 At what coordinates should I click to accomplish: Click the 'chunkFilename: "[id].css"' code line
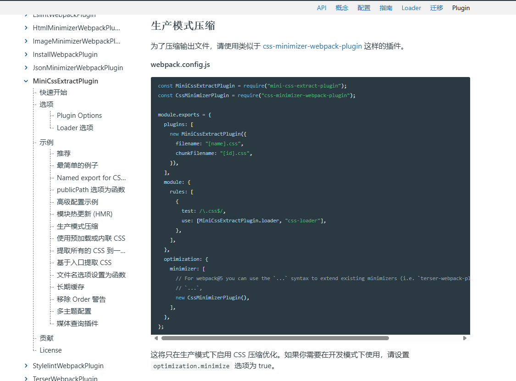(214, 153)
